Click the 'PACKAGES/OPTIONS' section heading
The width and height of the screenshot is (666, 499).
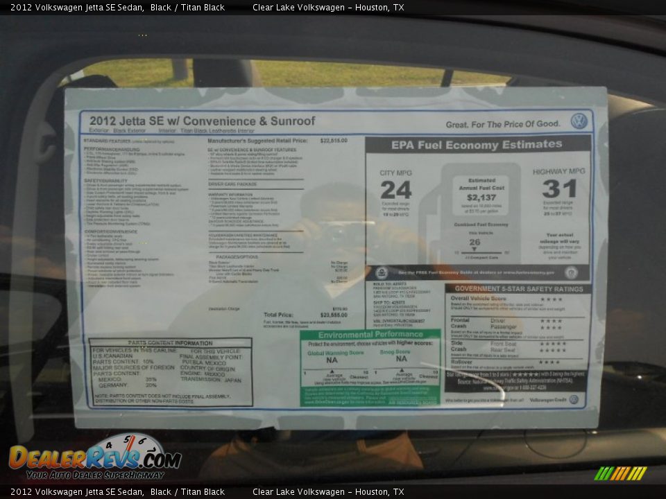pyautogui.click(x=237, y=256)
